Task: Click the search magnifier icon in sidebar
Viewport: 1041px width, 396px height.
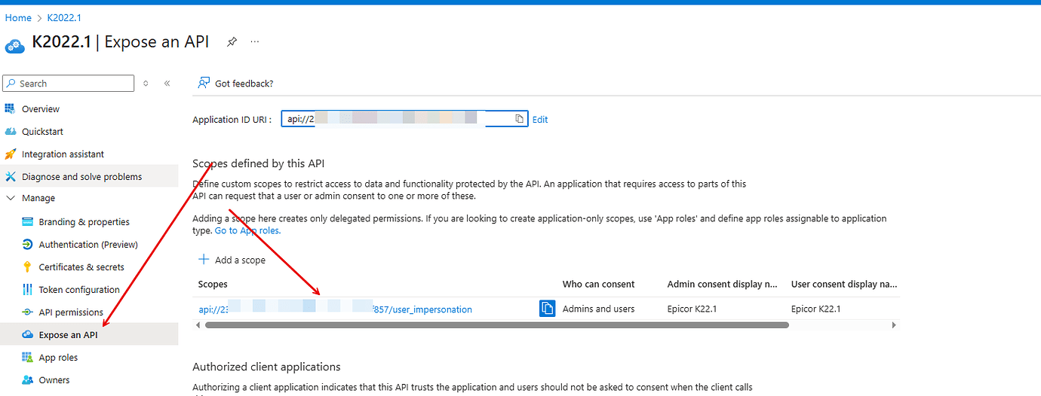Action: coord(12,84)
